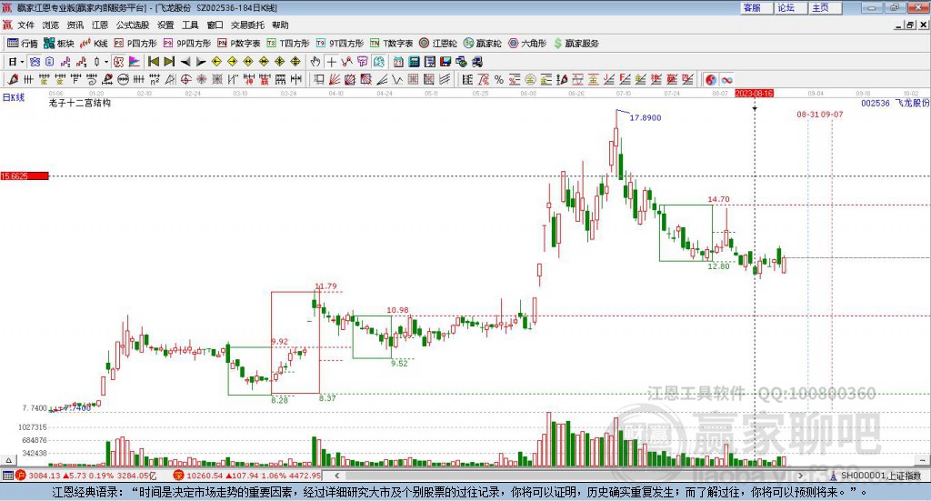
Task: Open the 工具 menu
Action: pos(190,25)
